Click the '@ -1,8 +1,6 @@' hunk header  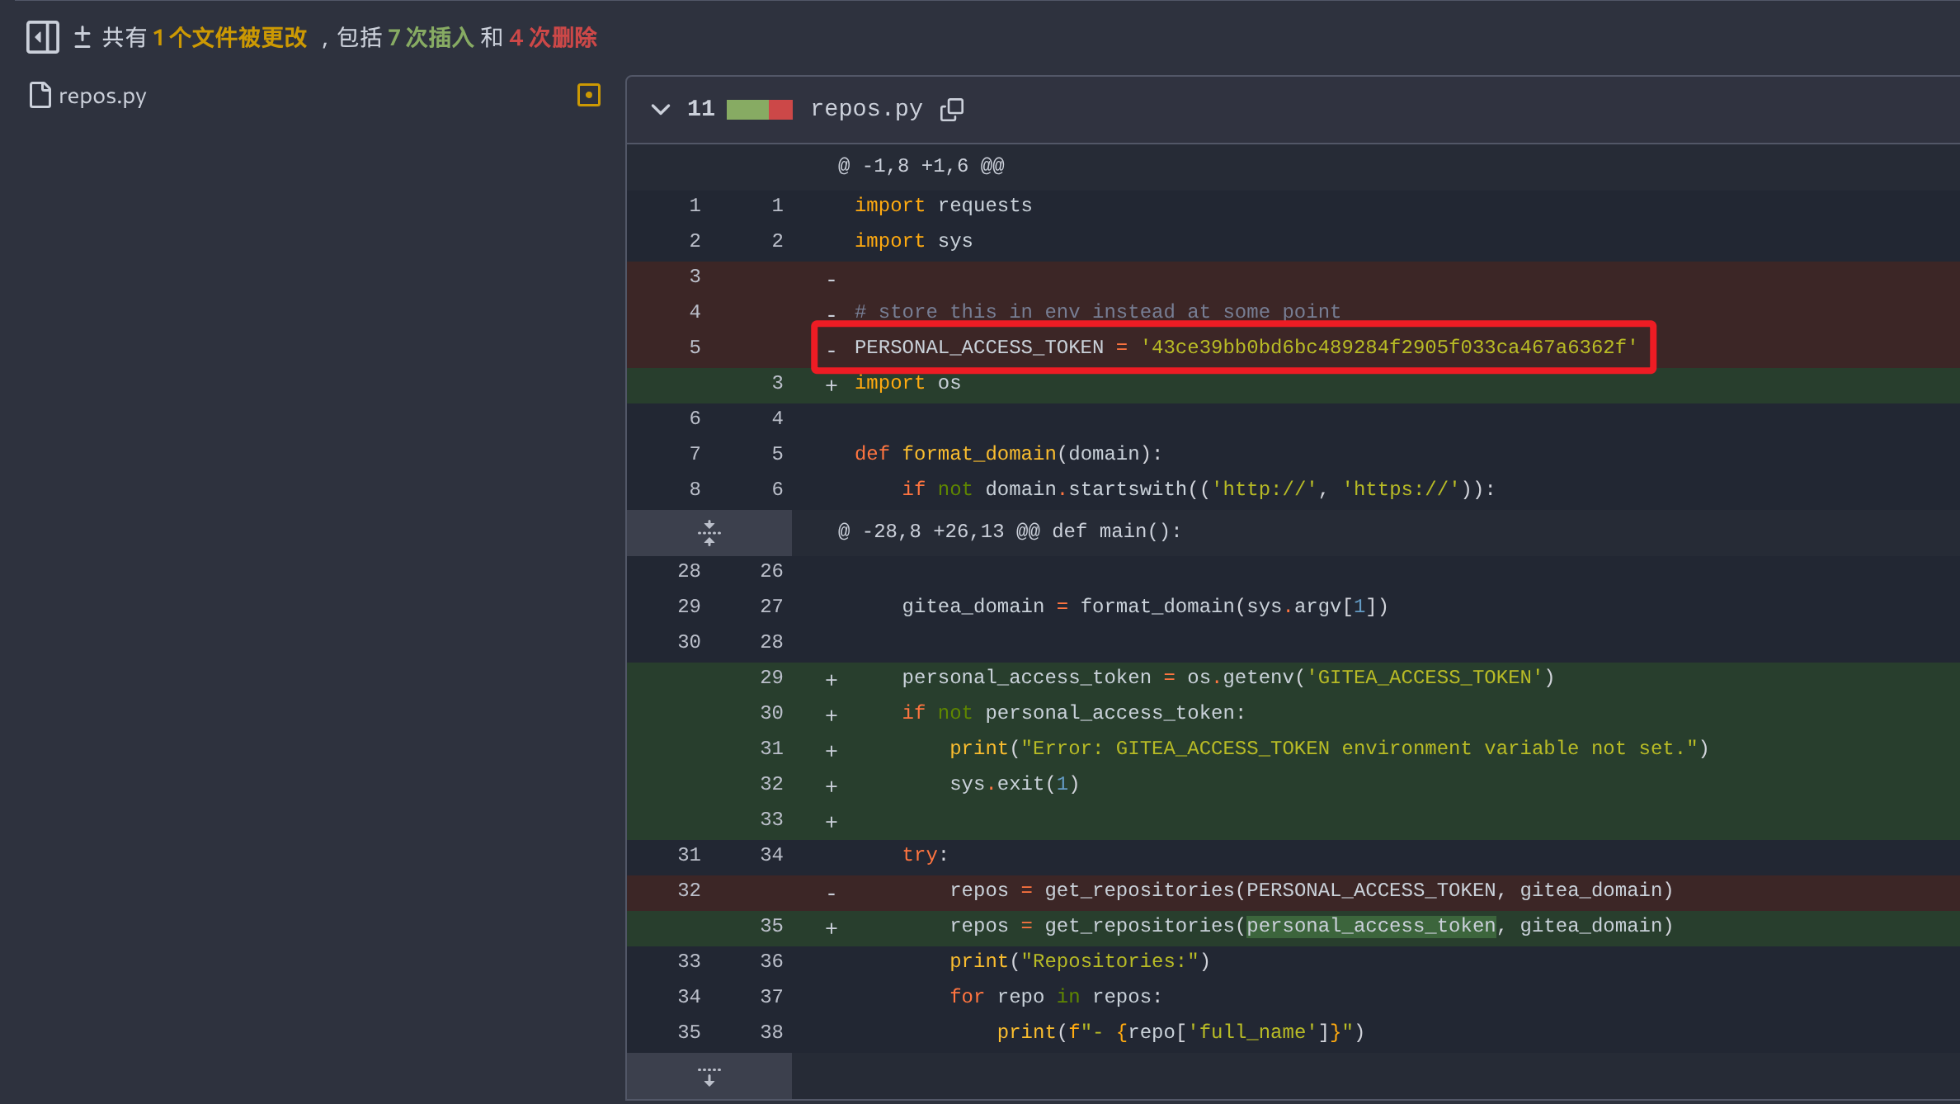pos(921,166)
